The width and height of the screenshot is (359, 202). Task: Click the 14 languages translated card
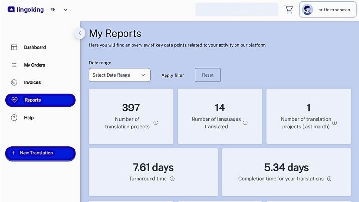coord(220,116)
